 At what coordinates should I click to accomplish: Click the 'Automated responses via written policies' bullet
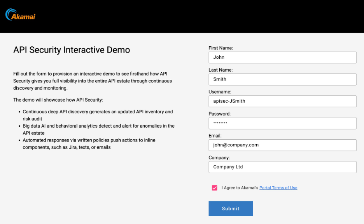[89, 143]
